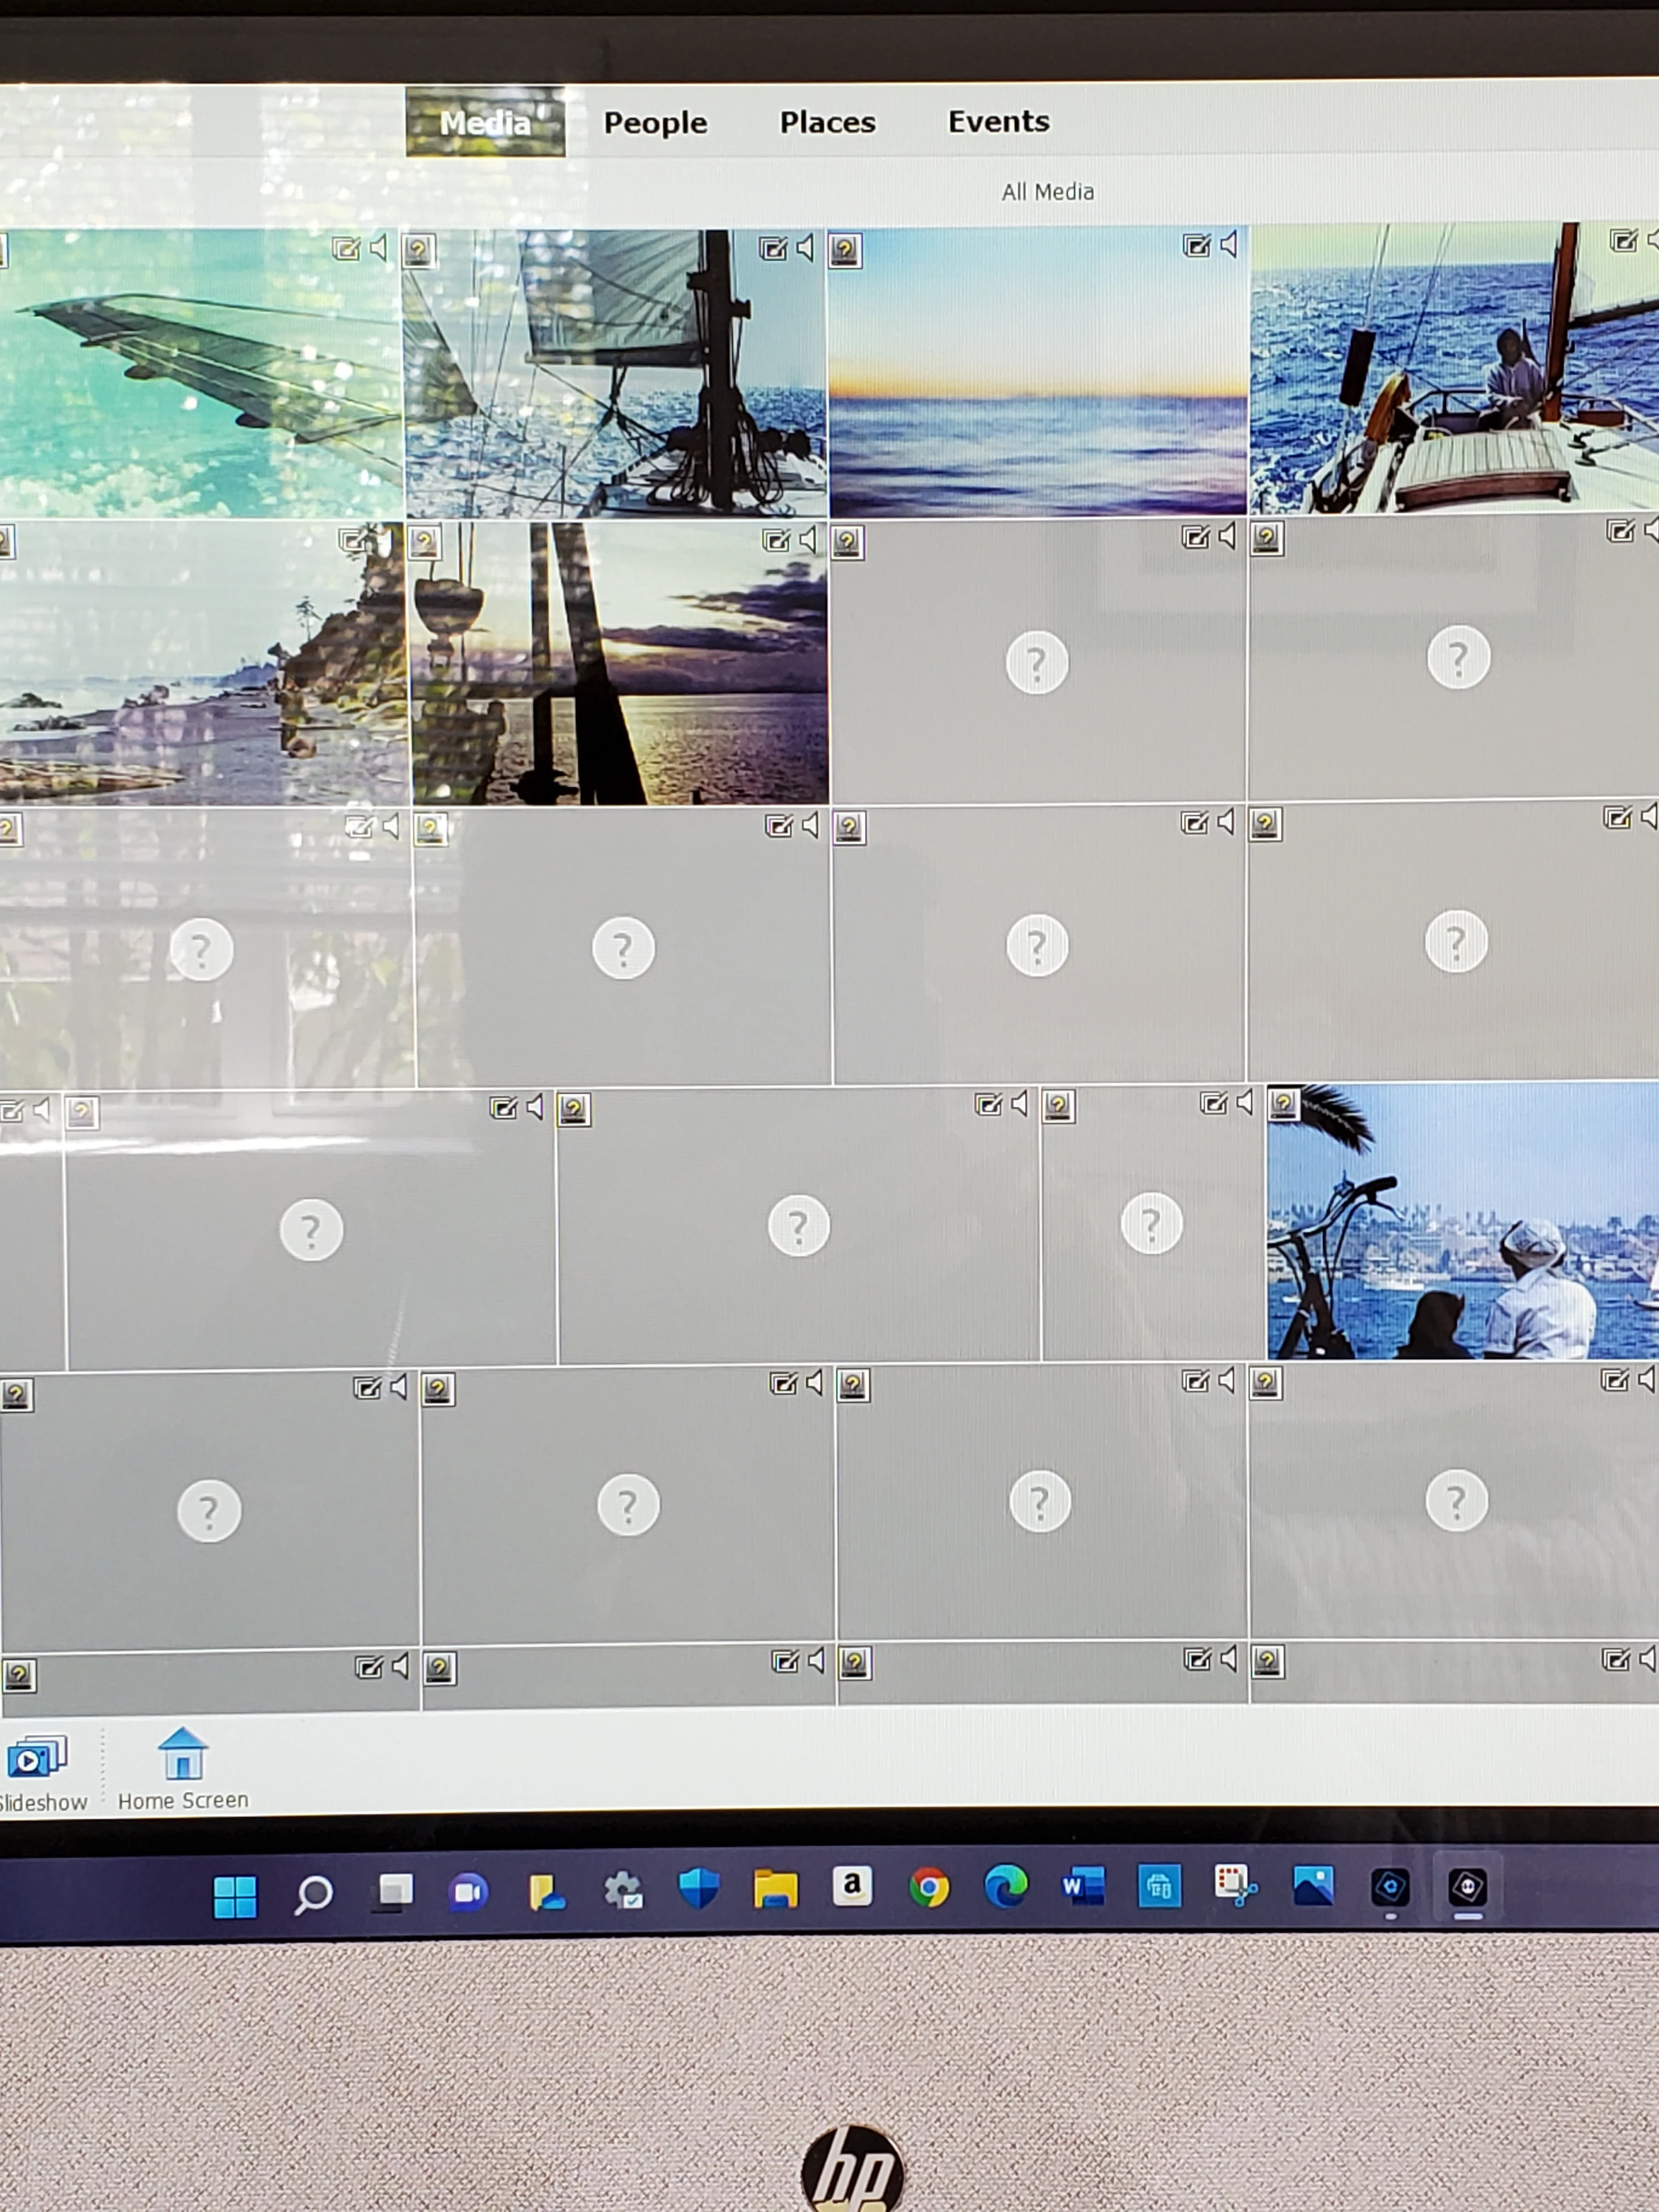Click missing-file badge on bicycle harbor photo
The width and height of the screenshot is (1659, 2212).
(1283, 1104)
